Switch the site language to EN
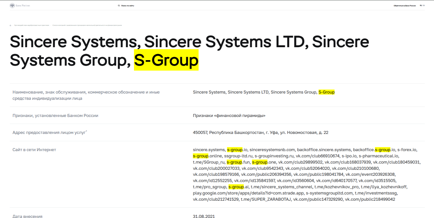Screen dimensions: 434x218 coord(424,5)
